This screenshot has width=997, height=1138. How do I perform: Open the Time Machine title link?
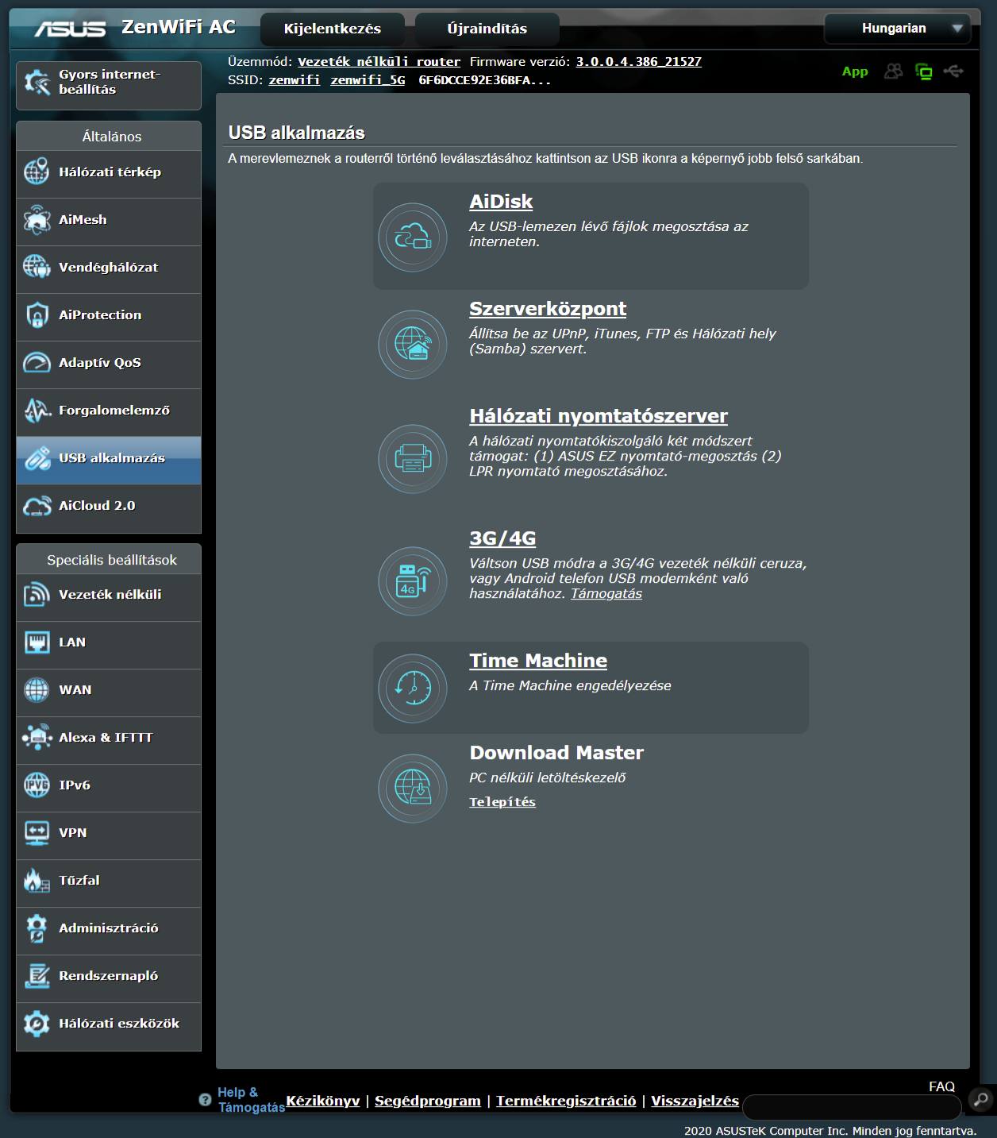538,661
